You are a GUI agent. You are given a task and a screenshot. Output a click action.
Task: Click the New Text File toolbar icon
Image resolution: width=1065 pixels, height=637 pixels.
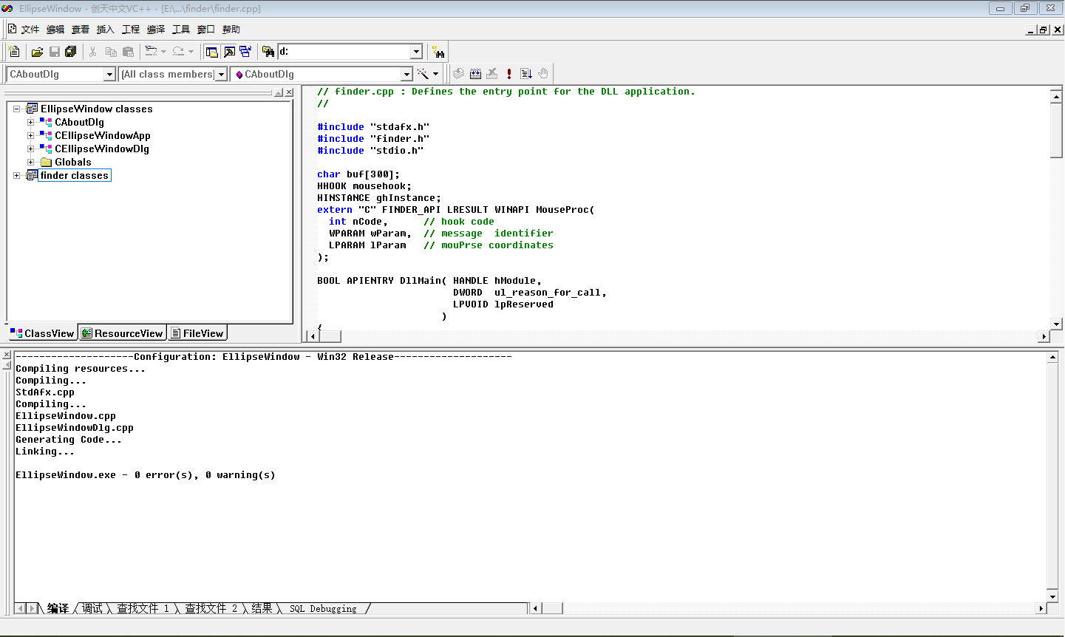(x=14, y=52)
